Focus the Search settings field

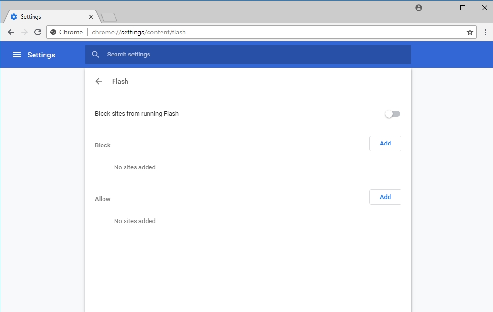[248, 55]
